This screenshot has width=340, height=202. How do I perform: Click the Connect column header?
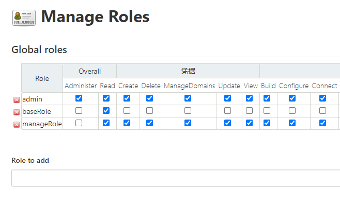(x=324, y=86)
